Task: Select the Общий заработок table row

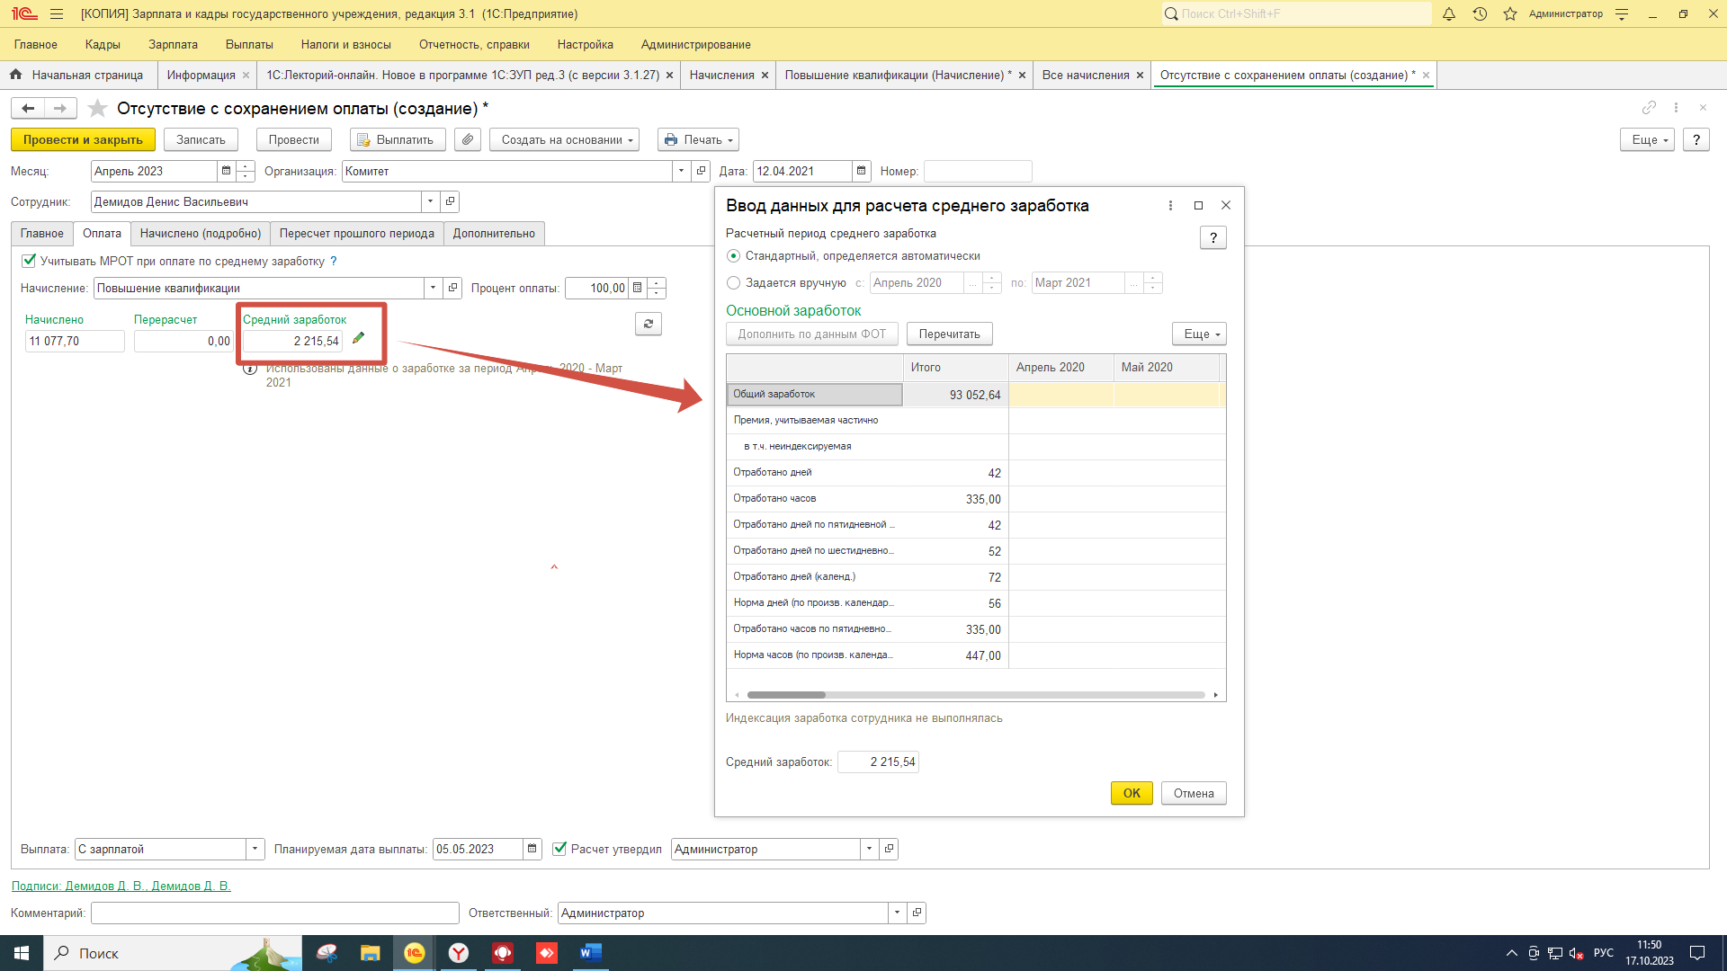Action: coord(976,394)
